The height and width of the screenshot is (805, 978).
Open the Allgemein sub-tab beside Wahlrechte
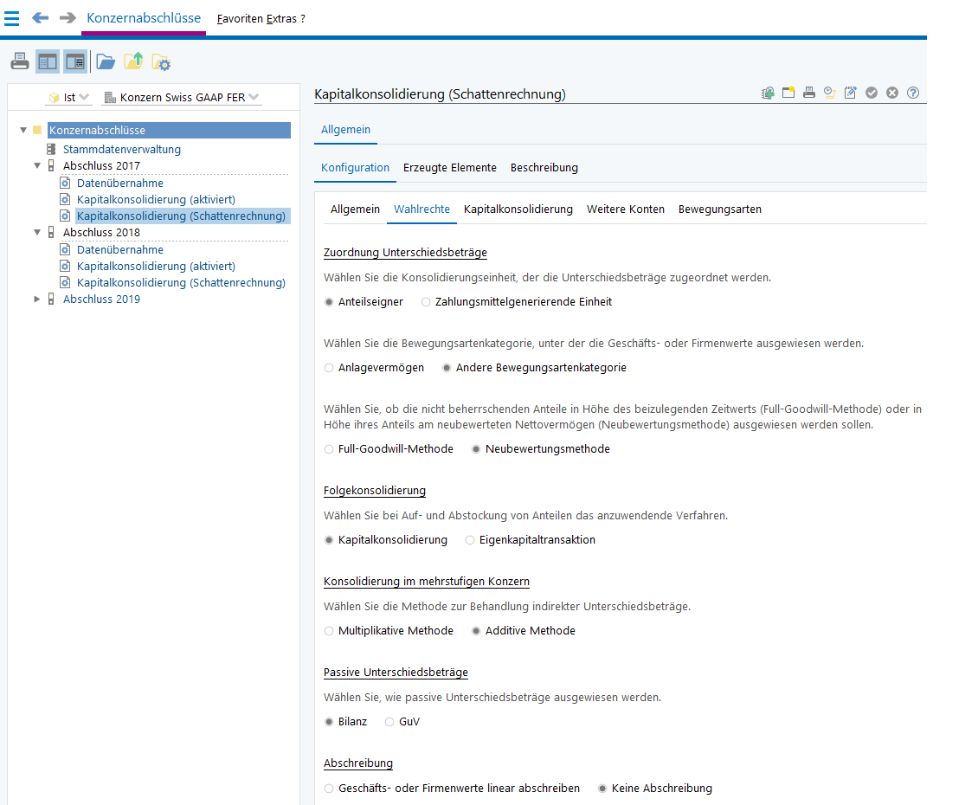pos(355,209)
